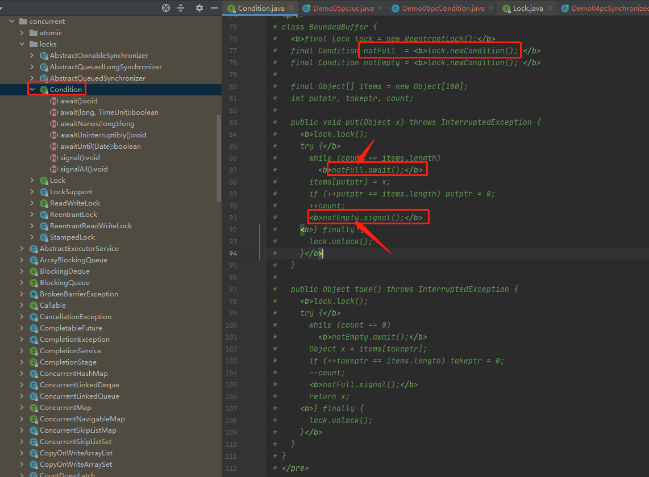Click 'return x;' on line 106
The height and width of the screenshot is (477, 649).
[329, 397]
